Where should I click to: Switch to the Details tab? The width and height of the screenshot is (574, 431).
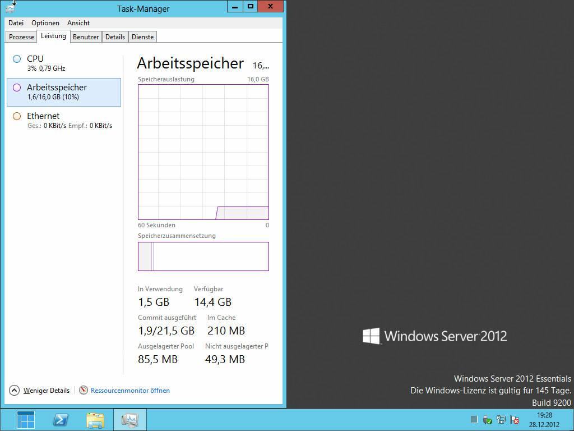tap(115, 36)
